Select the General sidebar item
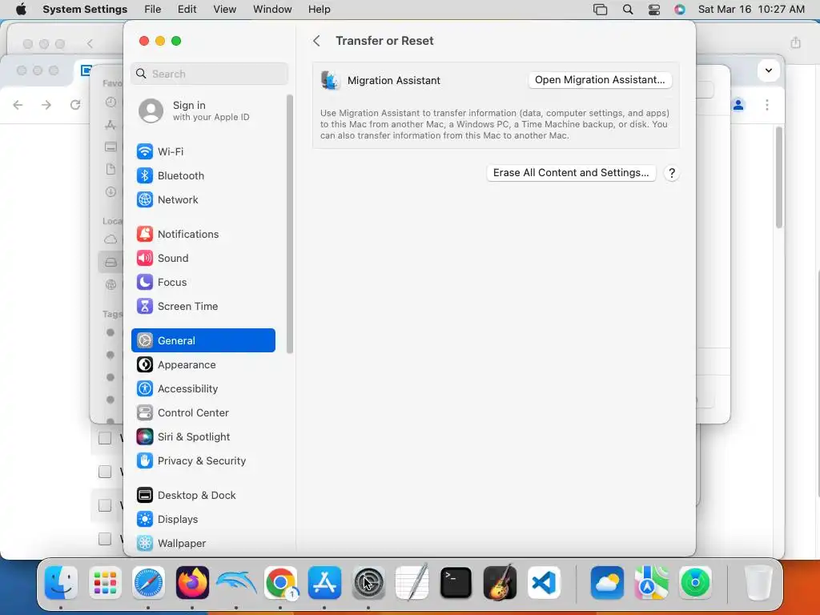Screen dimensions: 820x615 [x=203, y=340]
